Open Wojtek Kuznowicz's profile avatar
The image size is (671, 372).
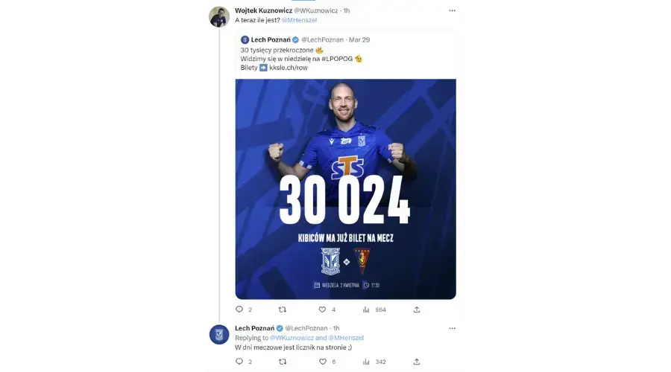point(219,17)
